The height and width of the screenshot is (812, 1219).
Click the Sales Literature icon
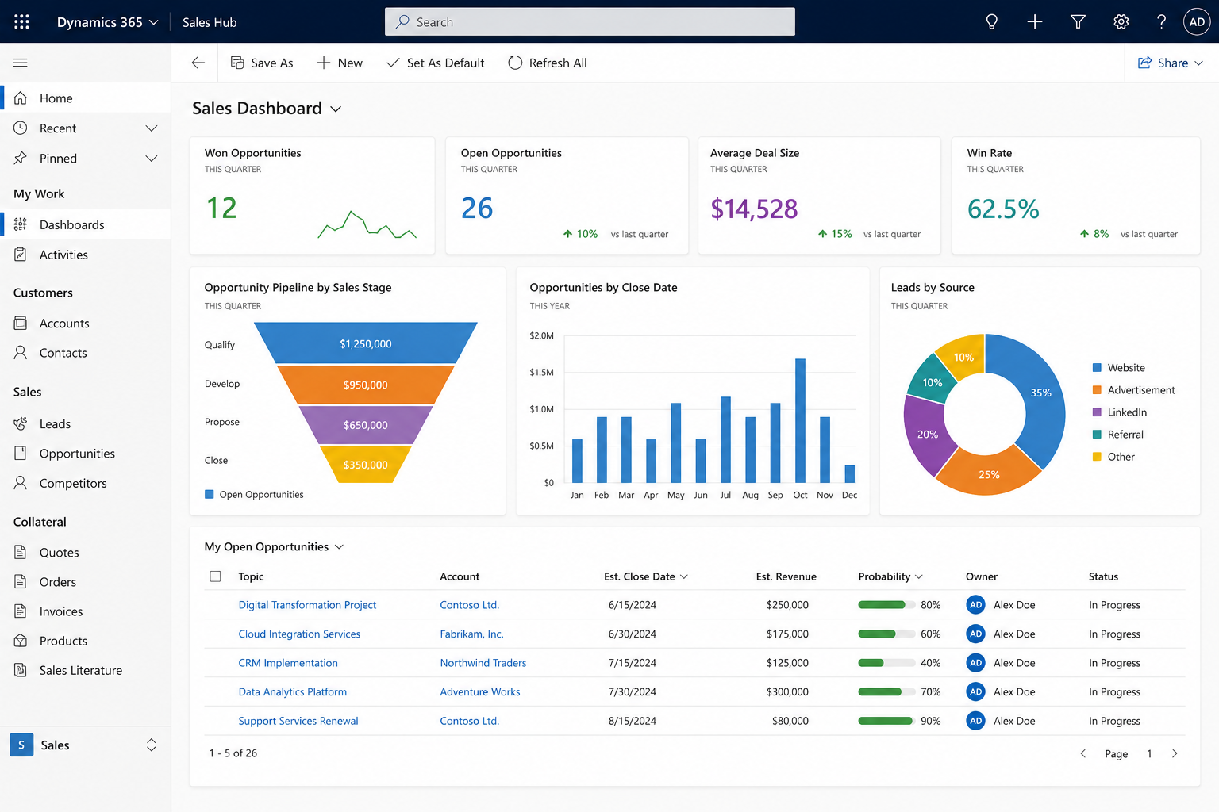pyautogui.click(x=21, y=670)
